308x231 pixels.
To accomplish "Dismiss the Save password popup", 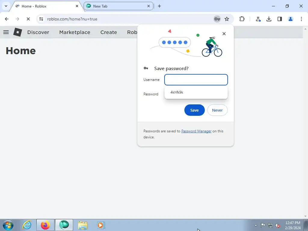I will [x=224, y=34].
